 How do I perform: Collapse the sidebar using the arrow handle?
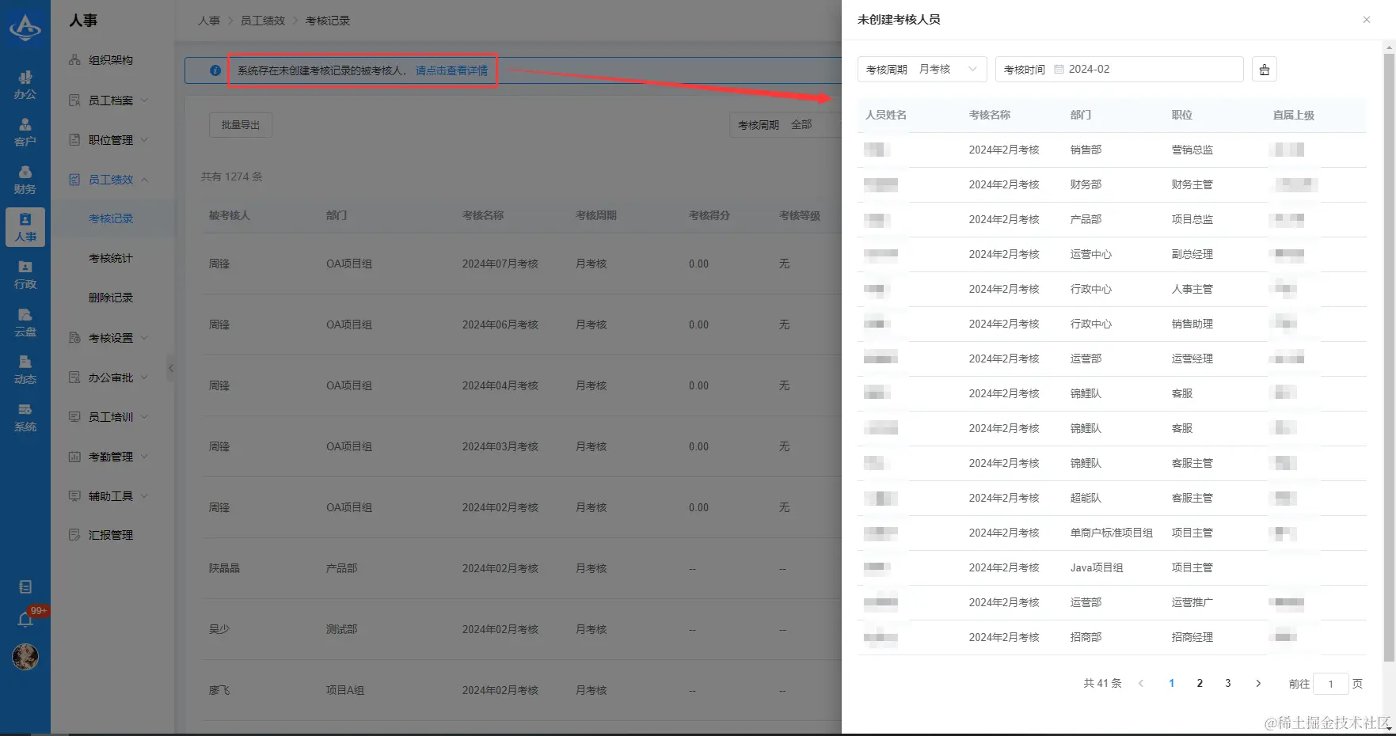coord(170,368)
